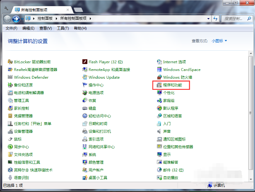Click the 声音 speaker icon
This screenshot has width=255, height=192.
point(159,131)
